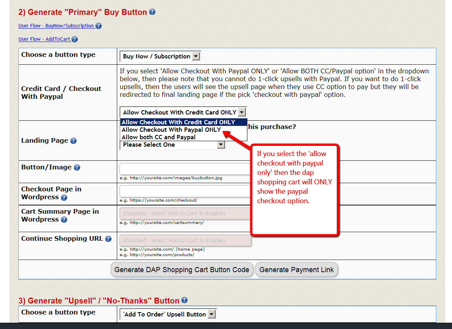Click help icon for Cart Summary Page in Wordpress
Image resolution: width=452 pixels, height=329 pixels.
[64, 220]
